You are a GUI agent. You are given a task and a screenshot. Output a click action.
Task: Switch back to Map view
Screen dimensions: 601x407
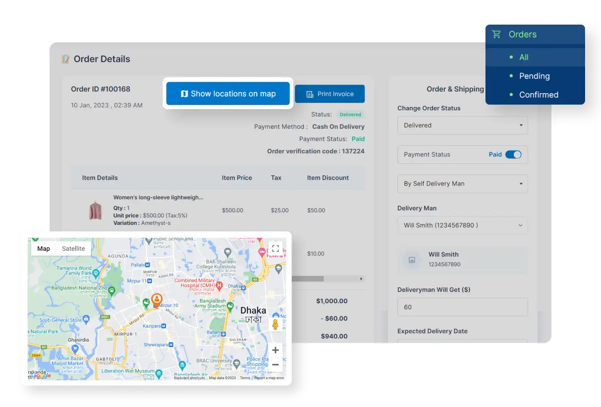click(43, 248)
